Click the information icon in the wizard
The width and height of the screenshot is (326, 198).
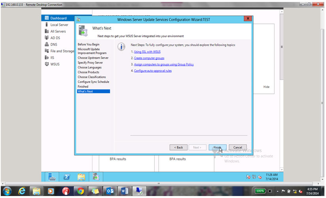(x=121, y=46)
